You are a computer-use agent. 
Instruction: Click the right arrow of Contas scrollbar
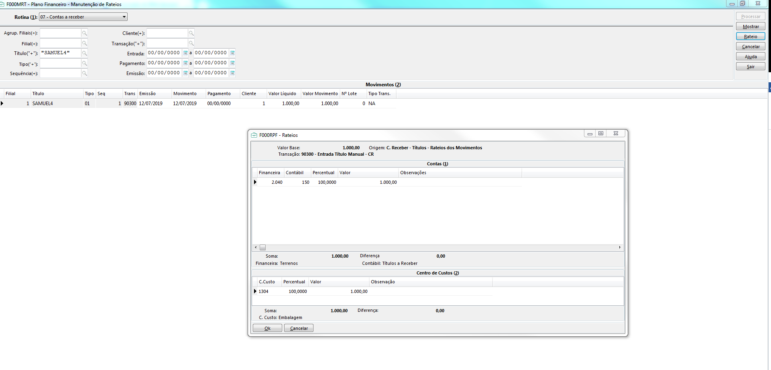point(620,248)
